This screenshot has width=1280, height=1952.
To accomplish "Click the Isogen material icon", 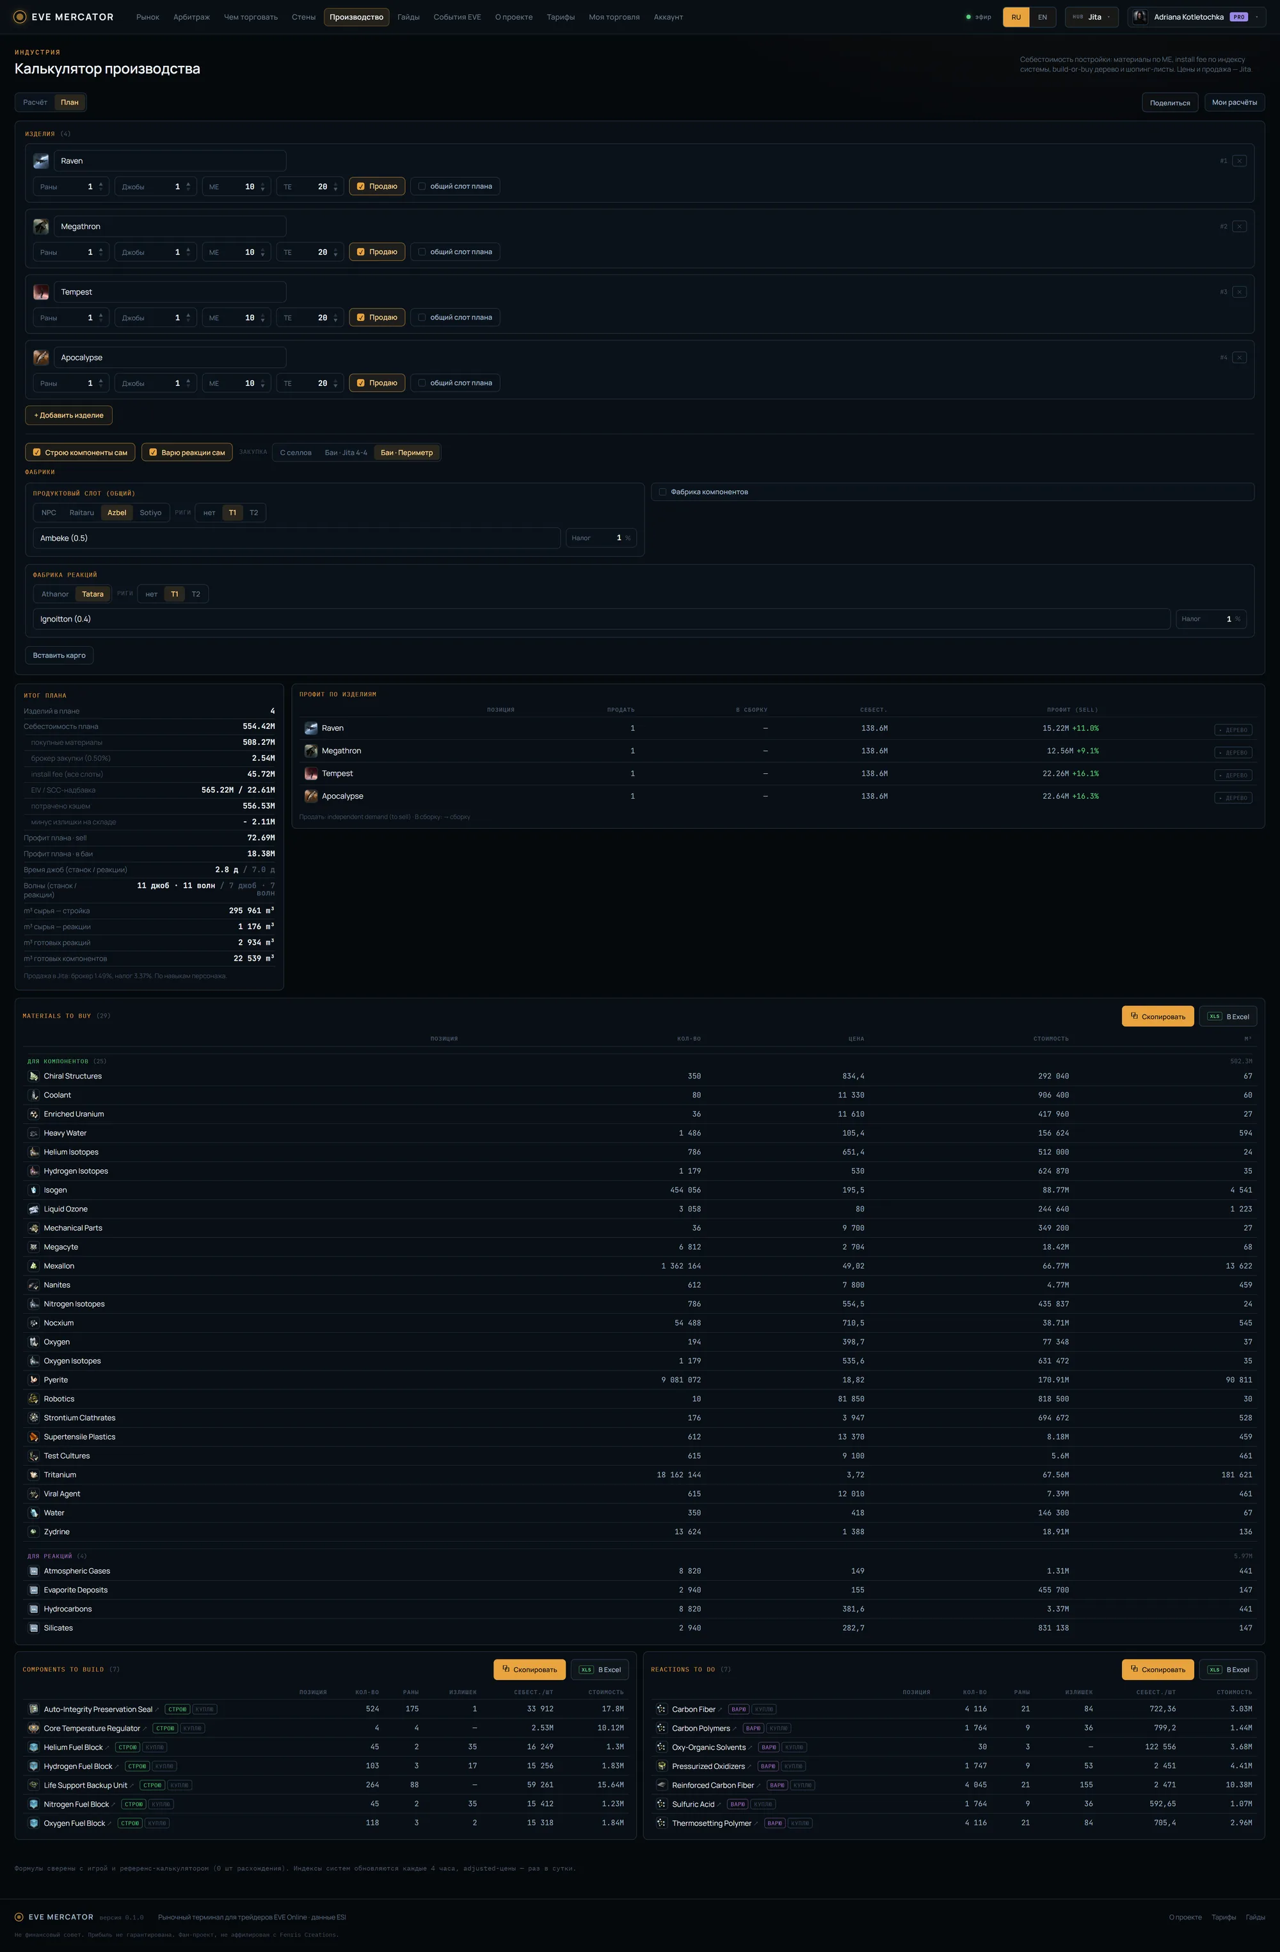I will 34,1190.
